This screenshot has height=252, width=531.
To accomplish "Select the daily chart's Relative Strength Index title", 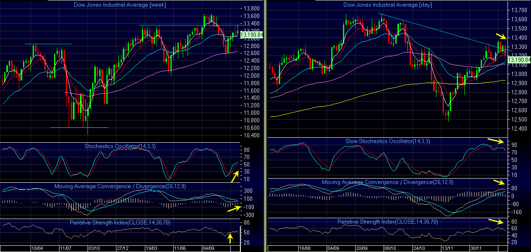I will coord(387,222).
